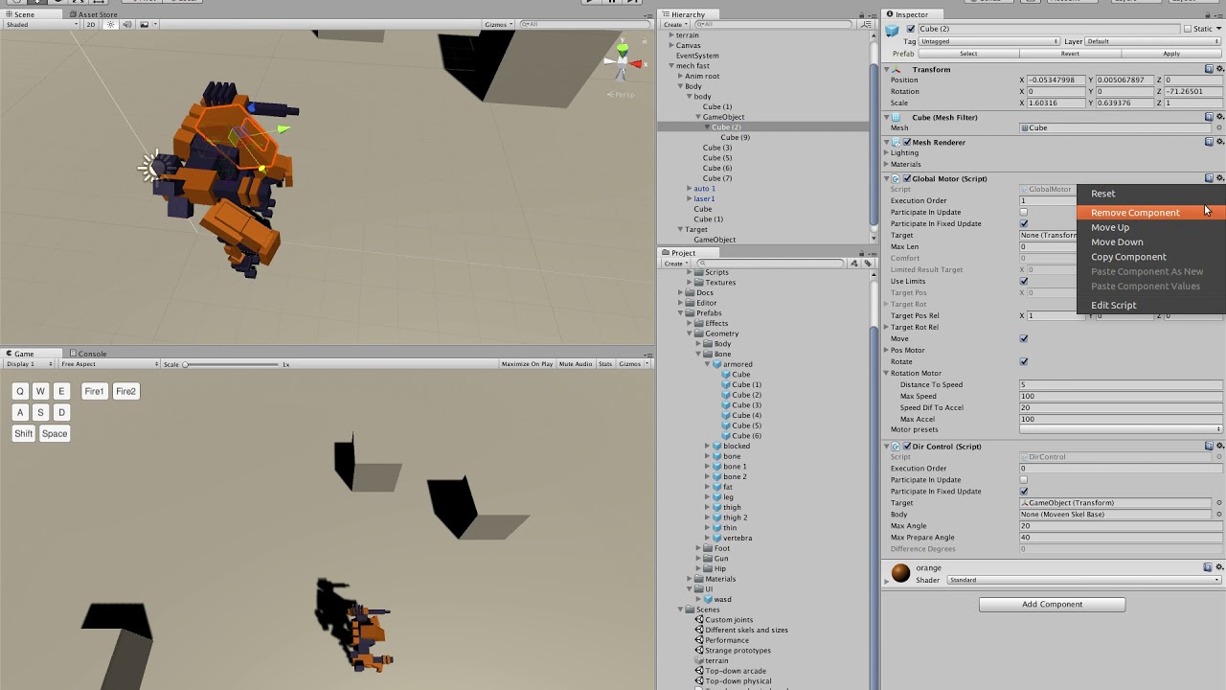The image size is (1226, 690).
Task: Open Shader Standard dropdown
Action: [1084, 580]
